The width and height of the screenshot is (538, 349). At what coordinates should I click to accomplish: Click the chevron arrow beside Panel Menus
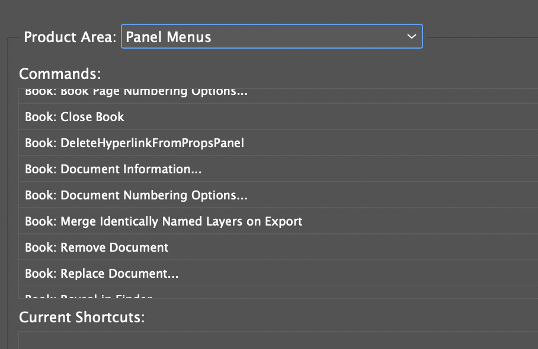[412, 37]
